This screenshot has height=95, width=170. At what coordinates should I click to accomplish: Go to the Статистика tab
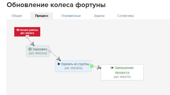pos(126,16)
